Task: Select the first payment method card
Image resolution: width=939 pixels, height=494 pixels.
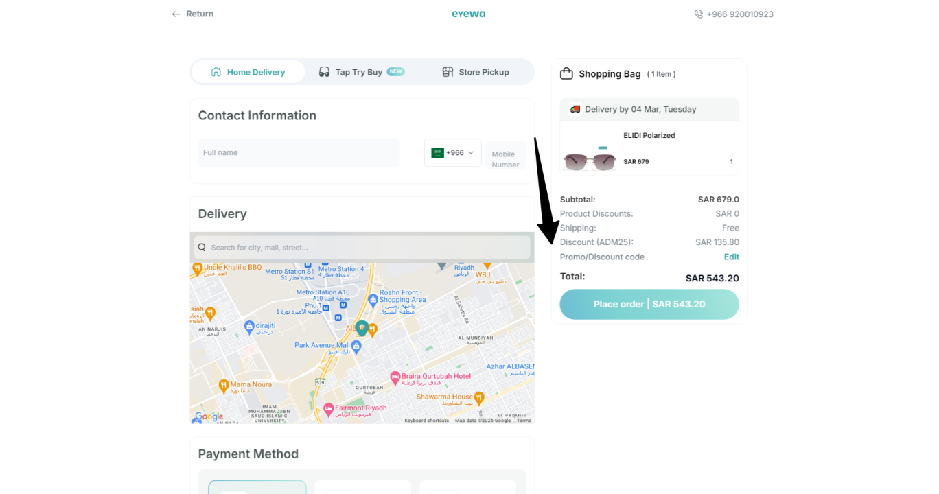Action: coord(257,487)
